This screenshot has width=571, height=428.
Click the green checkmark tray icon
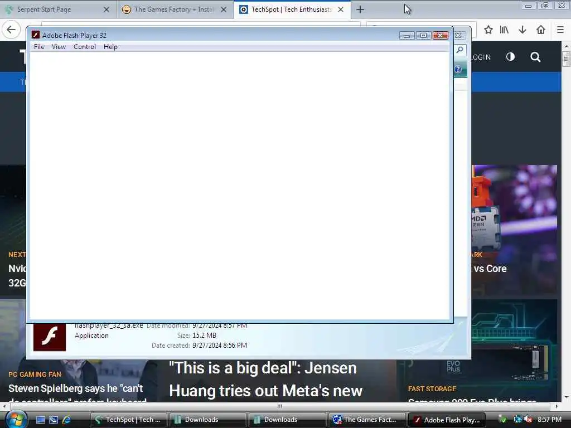[502, 420]
